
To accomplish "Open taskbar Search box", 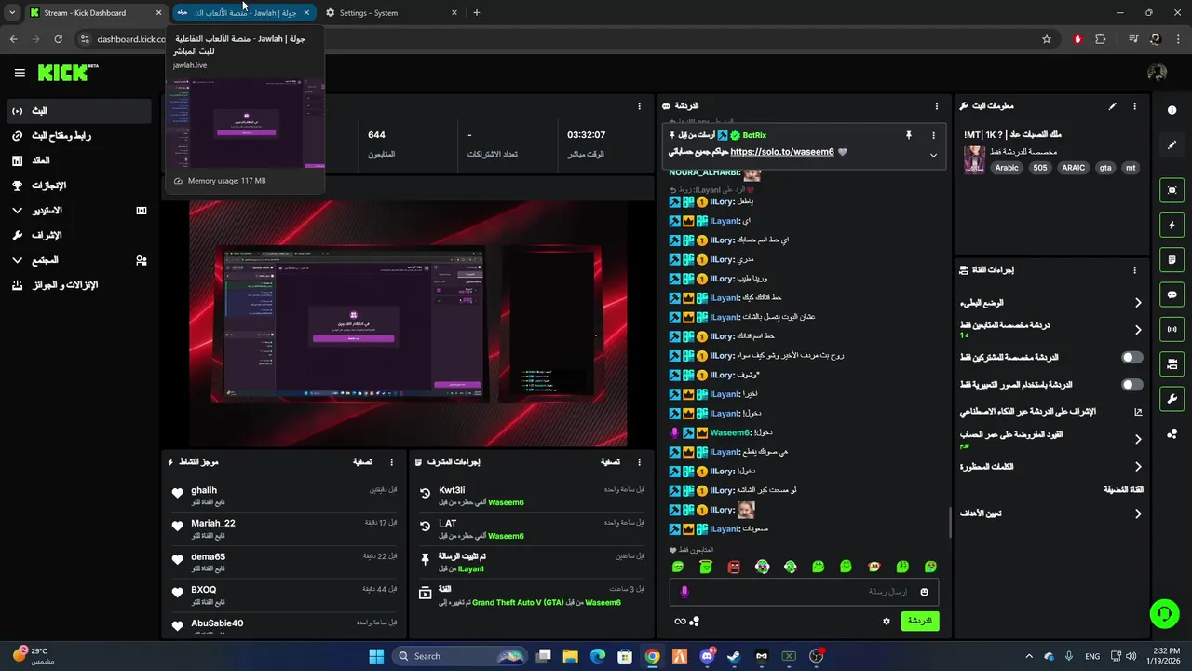I will coord(460,656).
